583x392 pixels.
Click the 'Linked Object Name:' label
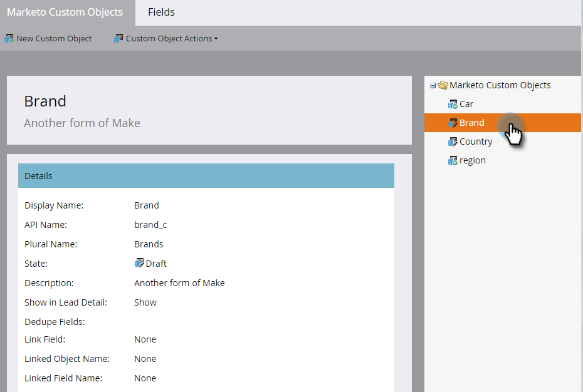67,359
